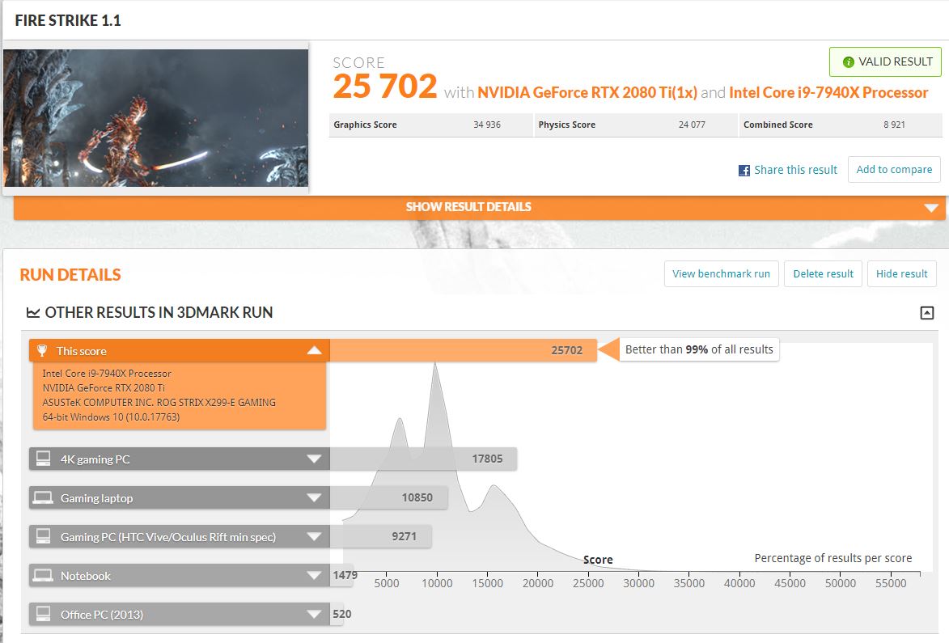The height and width of the screenshot is (643, 949).
Task: Click the 1479 Notebook score value
Action: tap(345, 575)
